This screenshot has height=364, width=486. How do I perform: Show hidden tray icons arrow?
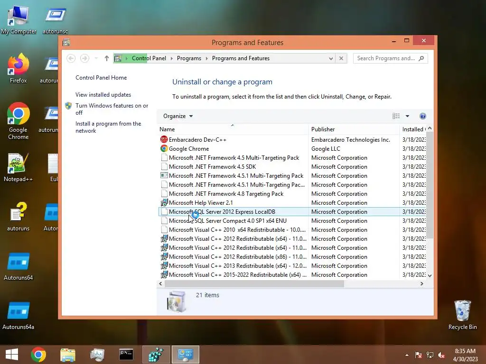tap(407, 355)
